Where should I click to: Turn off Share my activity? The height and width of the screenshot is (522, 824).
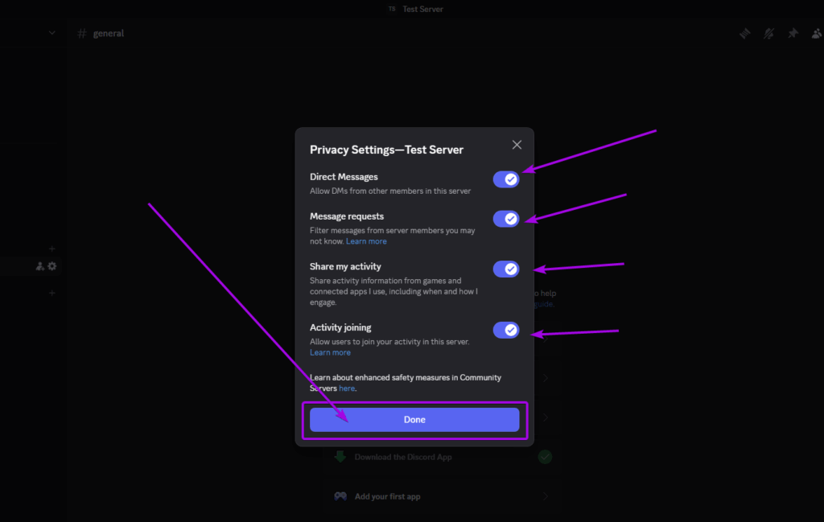click(x=506, y=269)
